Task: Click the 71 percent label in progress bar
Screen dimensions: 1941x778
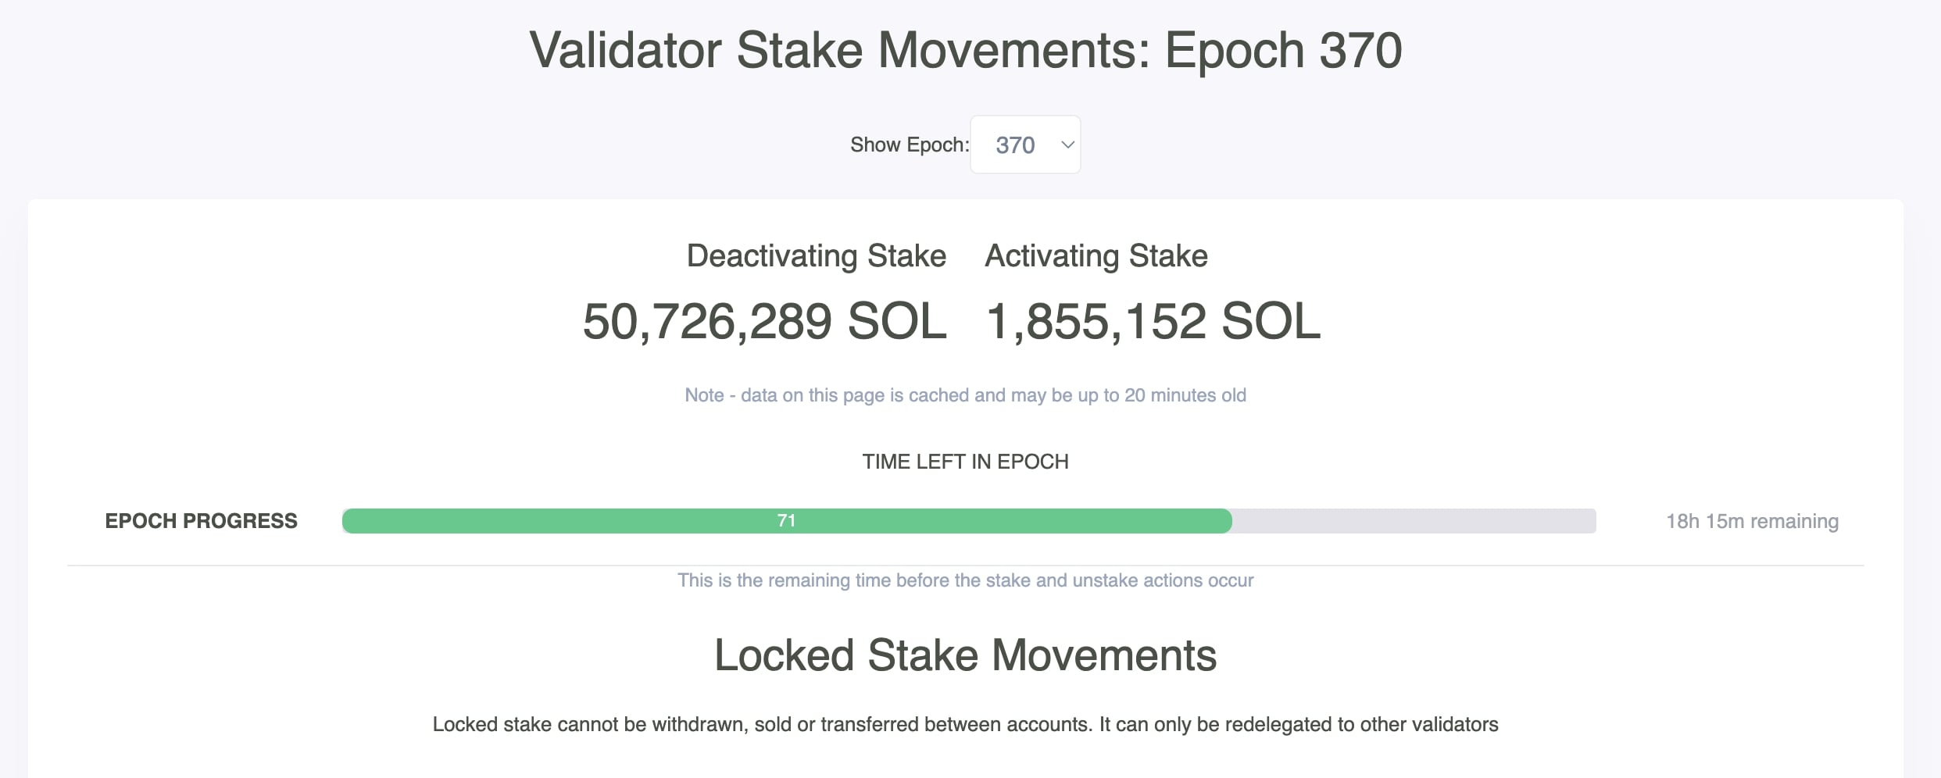Action: coord(786,521)
